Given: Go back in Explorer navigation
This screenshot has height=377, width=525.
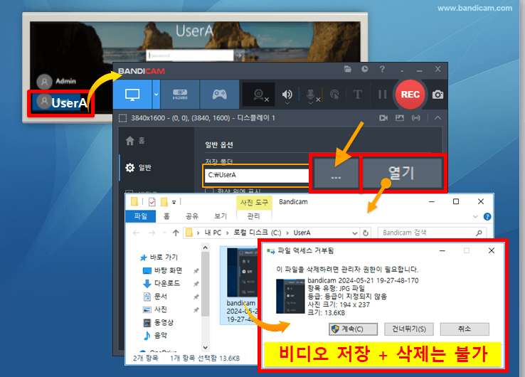Looking at the screenshot, I should [x=136, y=233].
